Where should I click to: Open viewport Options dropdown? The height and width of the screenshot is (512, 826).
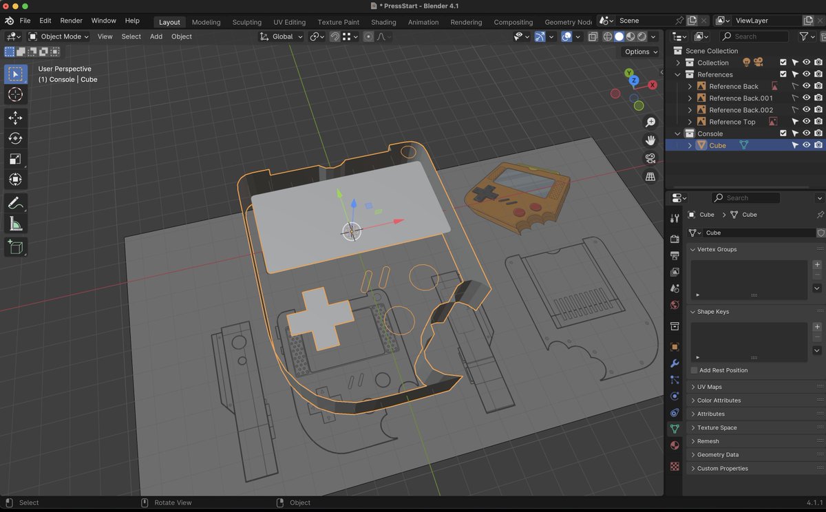(641, 52)
